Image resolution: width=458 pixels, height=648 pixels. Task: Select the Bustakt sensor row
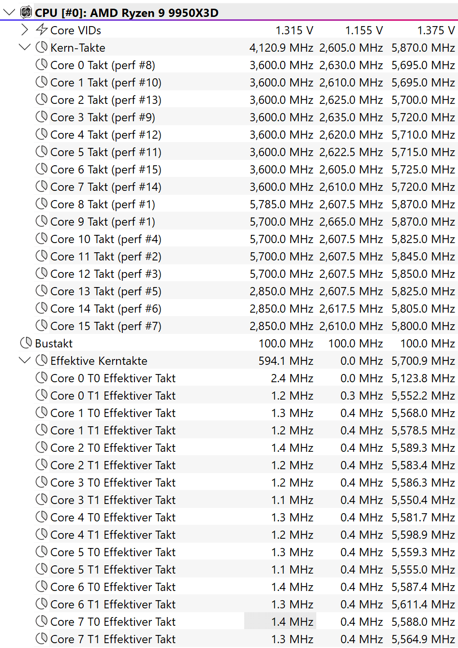[54, 344]
